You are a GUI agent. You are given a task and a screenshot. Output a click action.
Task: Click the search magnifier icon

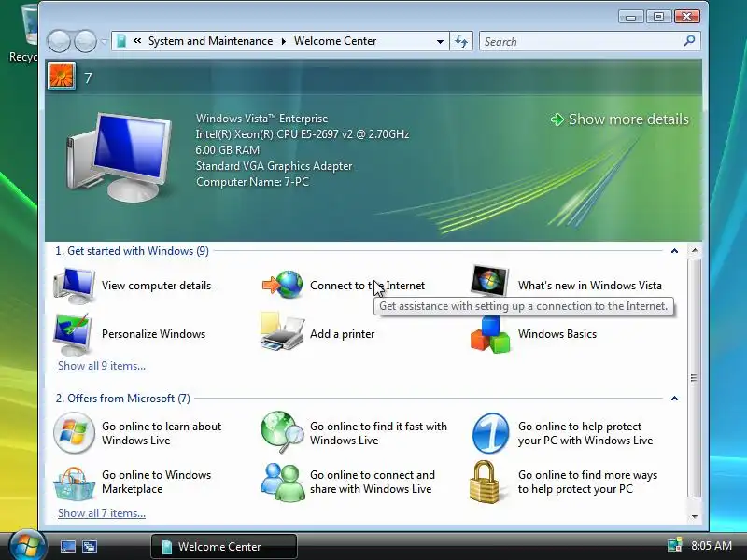pos(689,41)
